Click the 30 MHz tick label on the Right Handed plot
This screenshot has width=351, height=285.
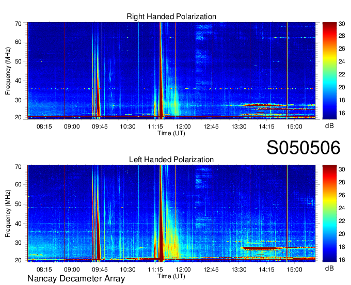(x=18, y=100)
